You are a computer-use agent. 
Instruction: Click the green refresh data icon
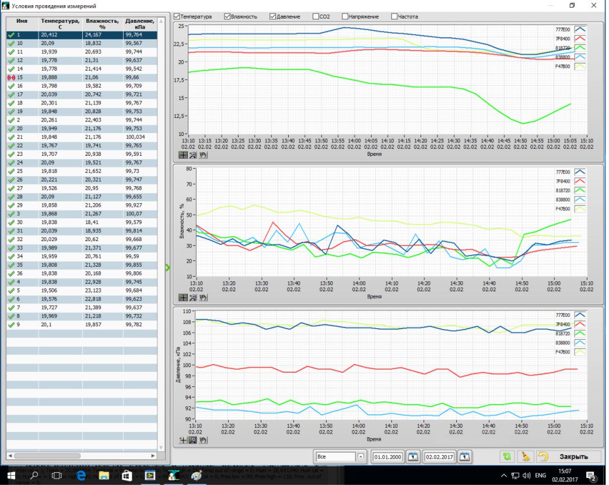[507, 456]
